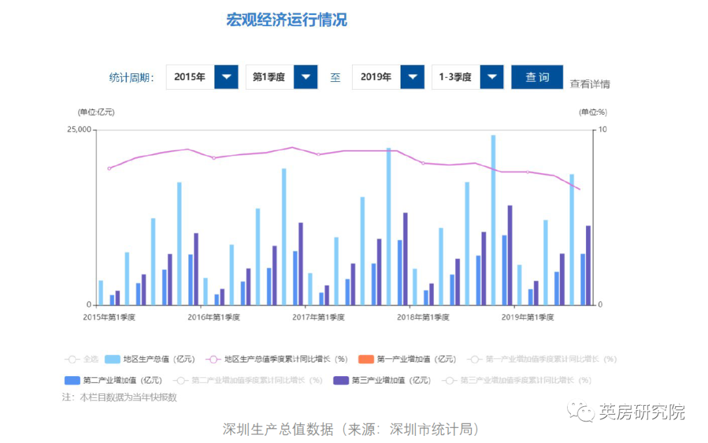Toggle the 第一产业增加值（亿元）legend series

pos(407,359)
